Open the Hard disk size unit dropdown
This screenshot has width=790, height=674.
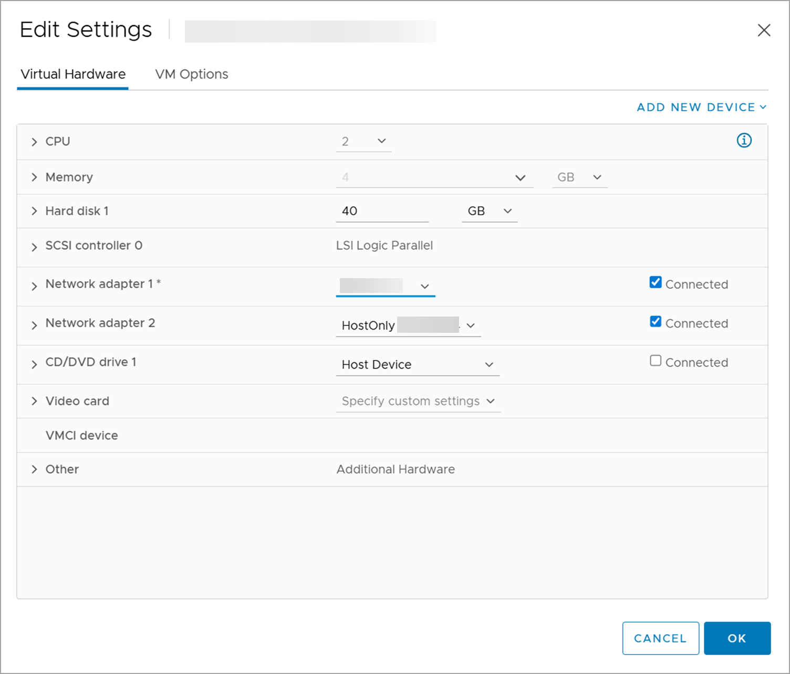pos(490,211)
